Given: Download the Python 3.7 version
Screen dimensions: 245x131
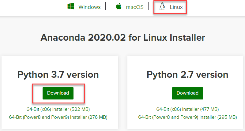Looking at the screenshot, I should [x=58, y=93].
